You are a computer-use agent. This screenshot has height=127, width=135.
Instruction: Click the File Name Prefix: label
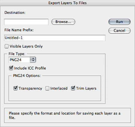click(19, 30)
